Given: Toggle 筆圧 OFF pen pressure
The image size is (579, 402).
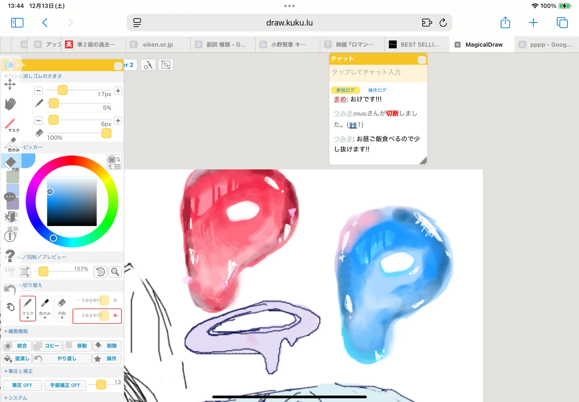Looking at the screenshot, I should (22, 385).
